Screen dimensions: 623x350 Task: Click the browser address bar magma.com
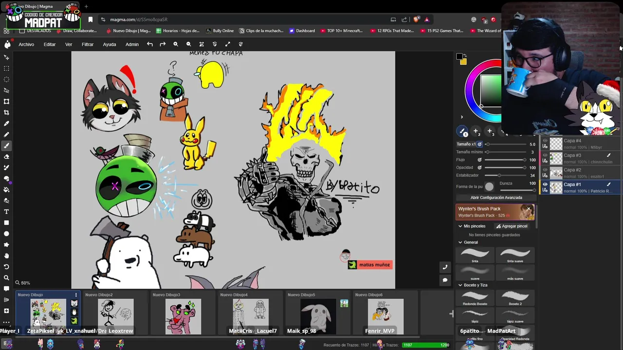pos(139,19)
